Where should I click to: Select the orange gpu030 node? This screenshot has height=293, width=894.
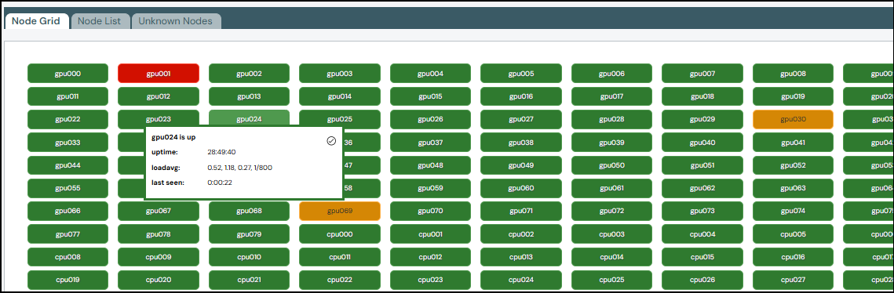click(x=793, y=120)
